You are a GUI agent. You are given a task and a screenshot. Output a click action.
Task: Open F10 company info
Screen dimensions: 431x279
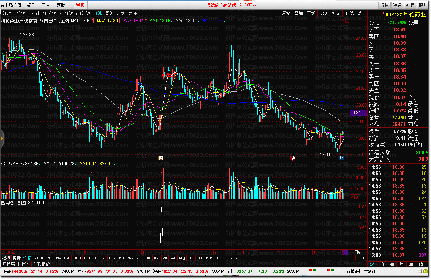pos(324,14)
